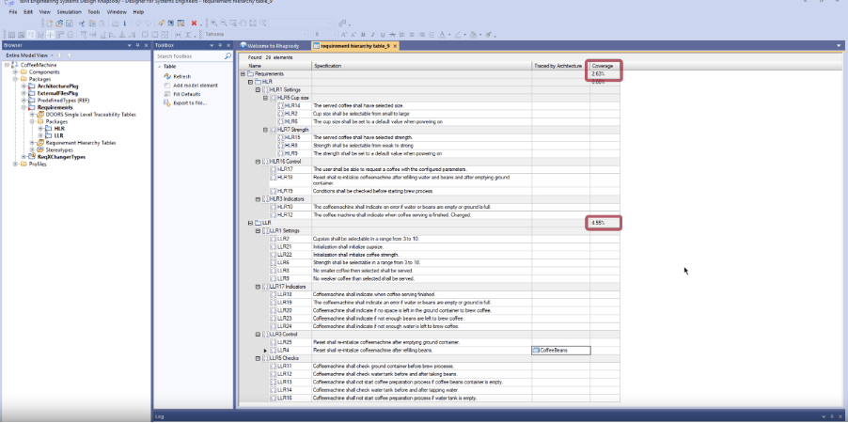Click the Save toolbar icon
This screenshot has height=423, width=848.
[x=70, y=23]
